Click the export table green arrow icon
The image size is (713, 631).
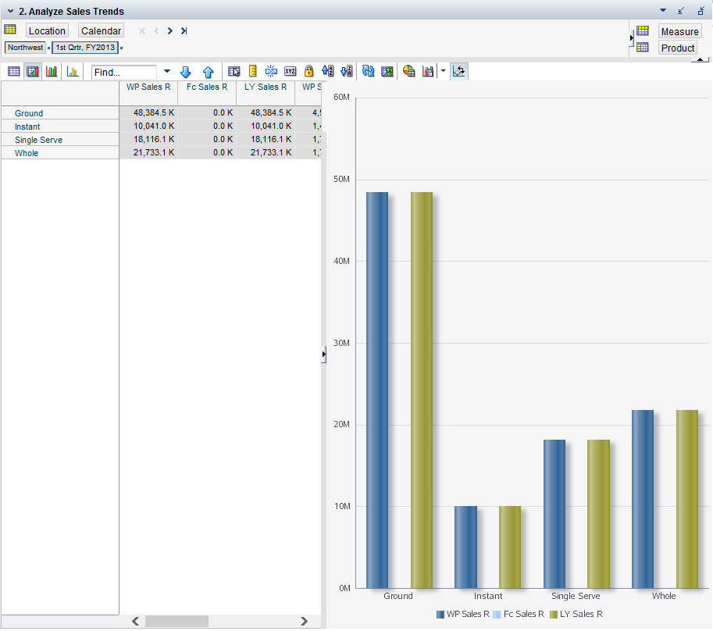pos(387,71)
